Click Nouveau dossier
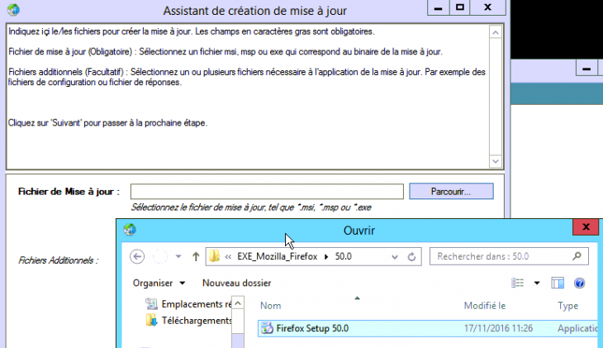 pyautogui.click(x=236, y=283)
